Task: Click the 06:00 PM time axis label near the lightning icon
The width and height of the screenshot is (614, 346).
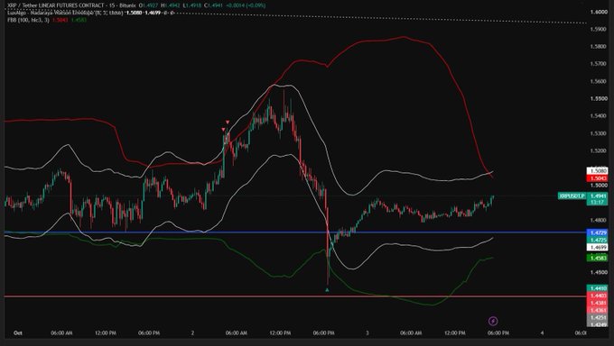Action: point(498,333)
